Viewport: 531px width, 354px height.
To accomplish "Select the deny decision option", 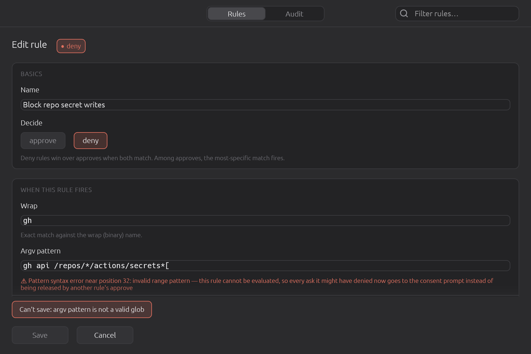I will [91, 140].
